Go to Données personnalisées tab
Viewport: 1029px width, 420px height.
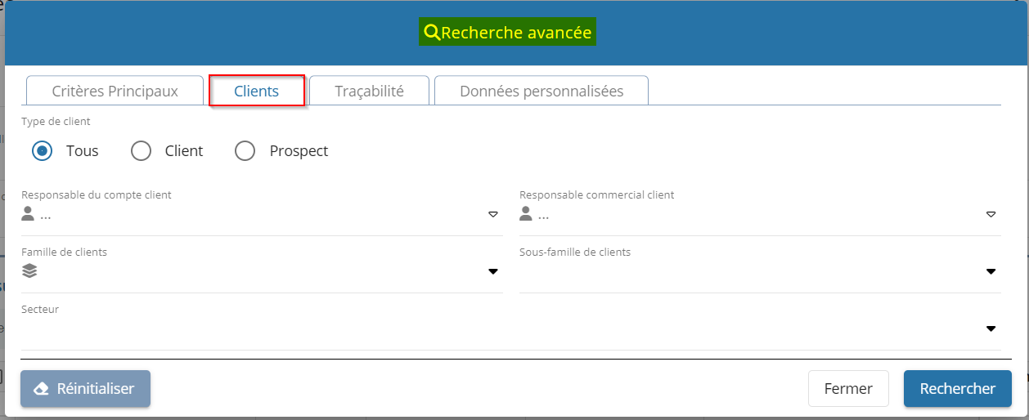(x=541, y=91)
